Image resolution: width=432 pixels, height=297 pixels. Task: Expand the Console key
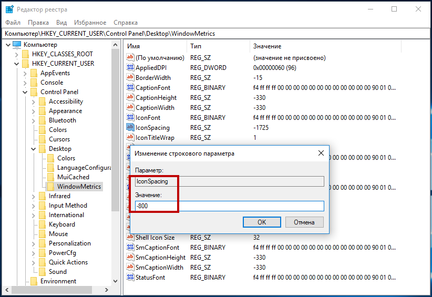pos(25,83)
